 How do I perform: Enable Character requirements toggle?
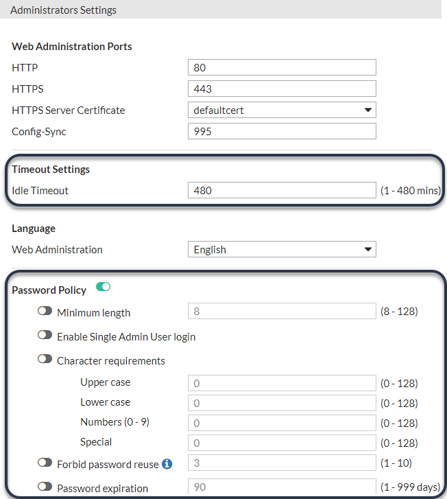coord(45,359)
